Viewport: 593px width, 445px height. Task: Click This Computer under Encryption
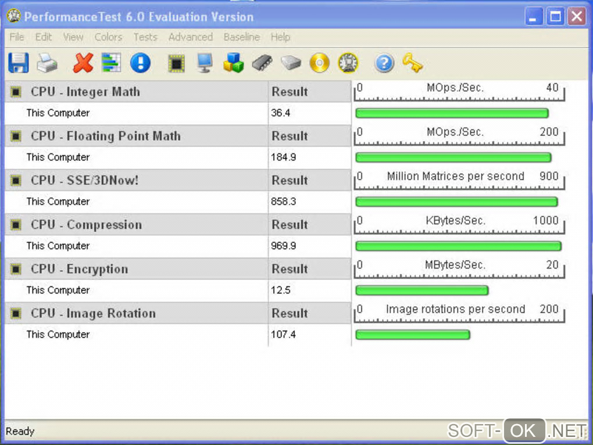point(58,290)
